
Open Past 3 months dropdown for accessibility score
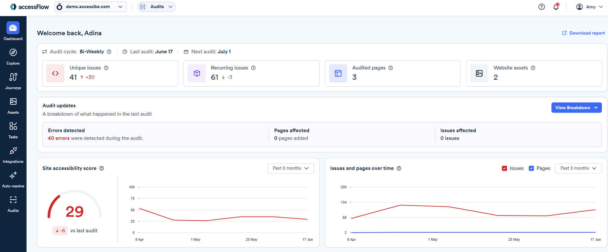(x=291, y=168)
